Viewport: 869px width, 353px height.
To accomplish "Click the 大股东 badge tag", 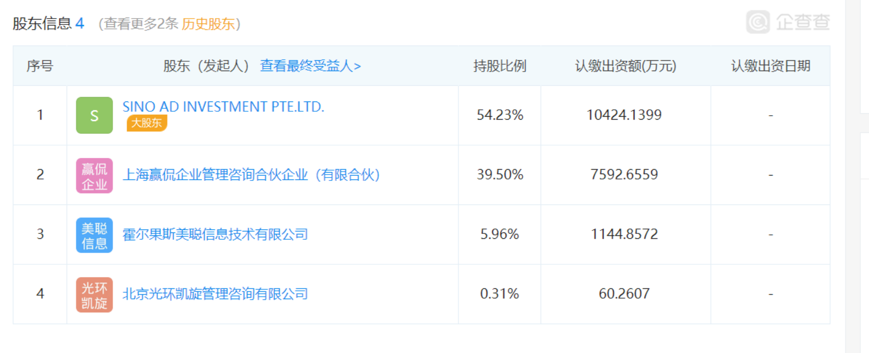I will (147, 123).
